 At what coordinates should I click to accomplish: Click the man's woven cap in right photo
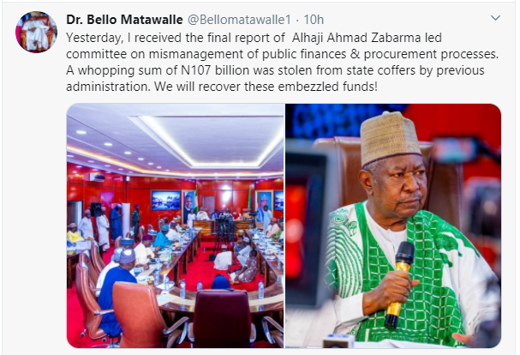point(389,138)
